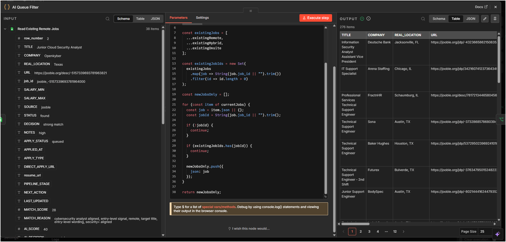Go to next output page arrow

pos(404,232)
